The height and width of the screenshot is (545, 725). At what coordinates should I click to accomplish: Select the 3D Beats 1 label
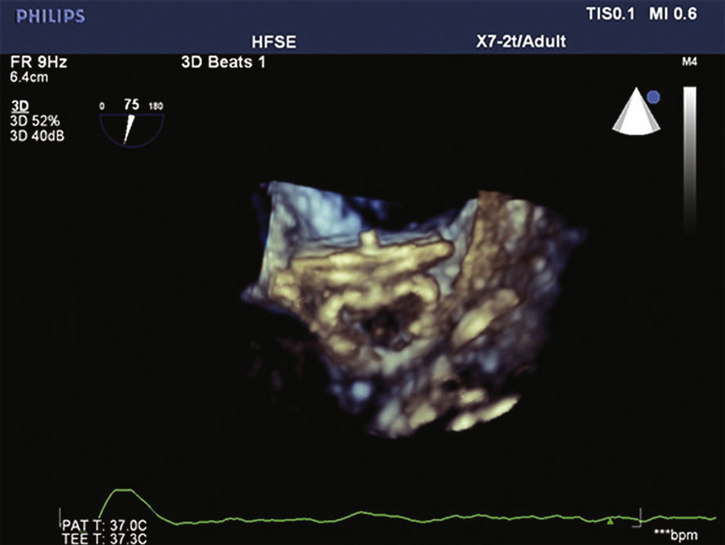coord(222,63)
